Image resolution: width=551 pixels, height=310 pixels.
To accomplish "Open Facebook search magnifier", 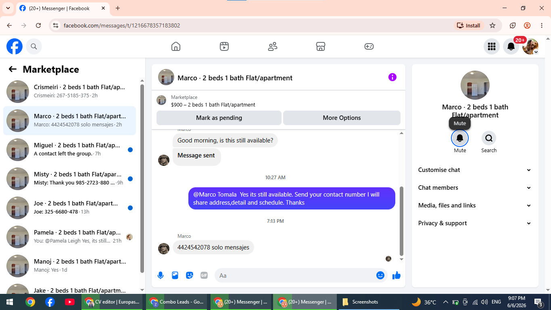I will [x=34, y=46].
